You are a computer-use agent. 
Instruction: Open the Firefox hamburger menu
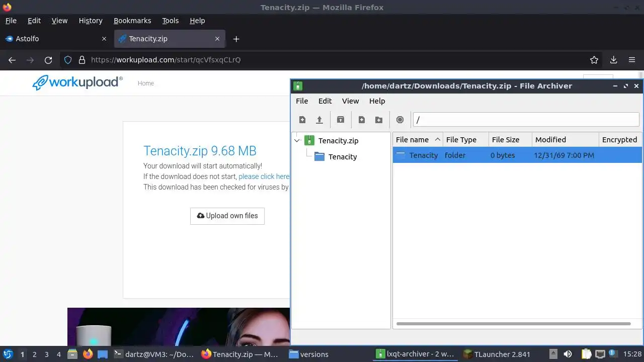click(632, 60)
